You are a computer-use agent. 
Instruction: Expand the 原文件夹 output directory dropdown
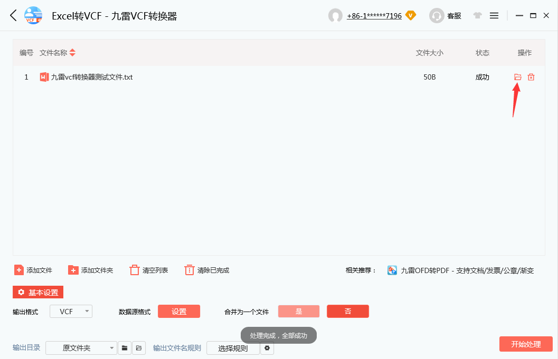81,348
